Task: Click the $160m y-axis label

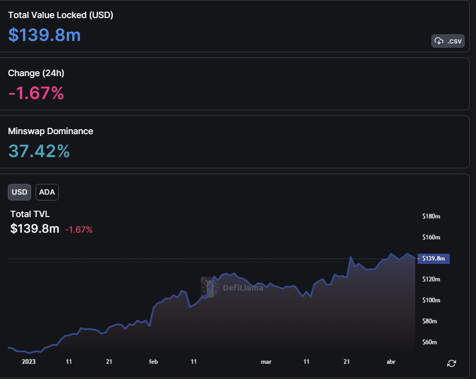Action: coord(431,237)
